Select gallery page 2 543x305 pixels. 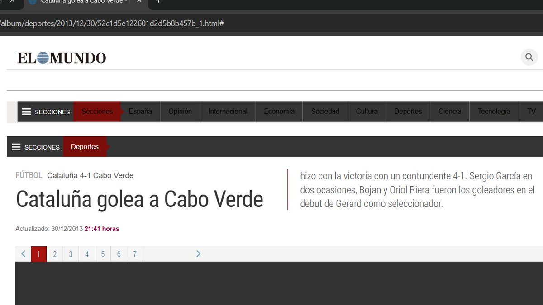pos(55,254)
